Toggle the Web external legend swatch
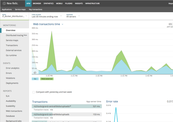This screenshot has height=122, width=173. (47, 79)
